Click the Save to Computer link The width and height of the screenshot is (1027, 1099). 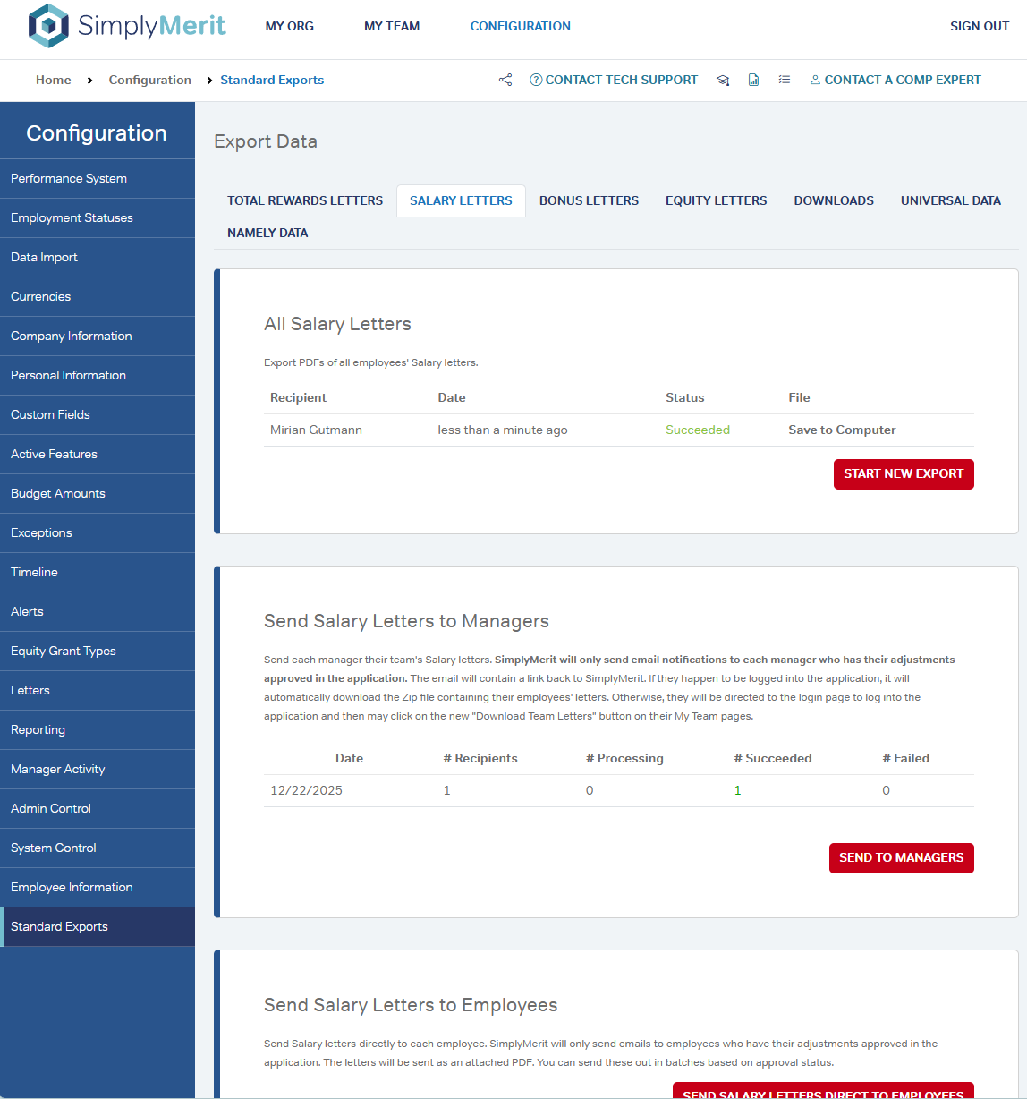pos(842,430)
